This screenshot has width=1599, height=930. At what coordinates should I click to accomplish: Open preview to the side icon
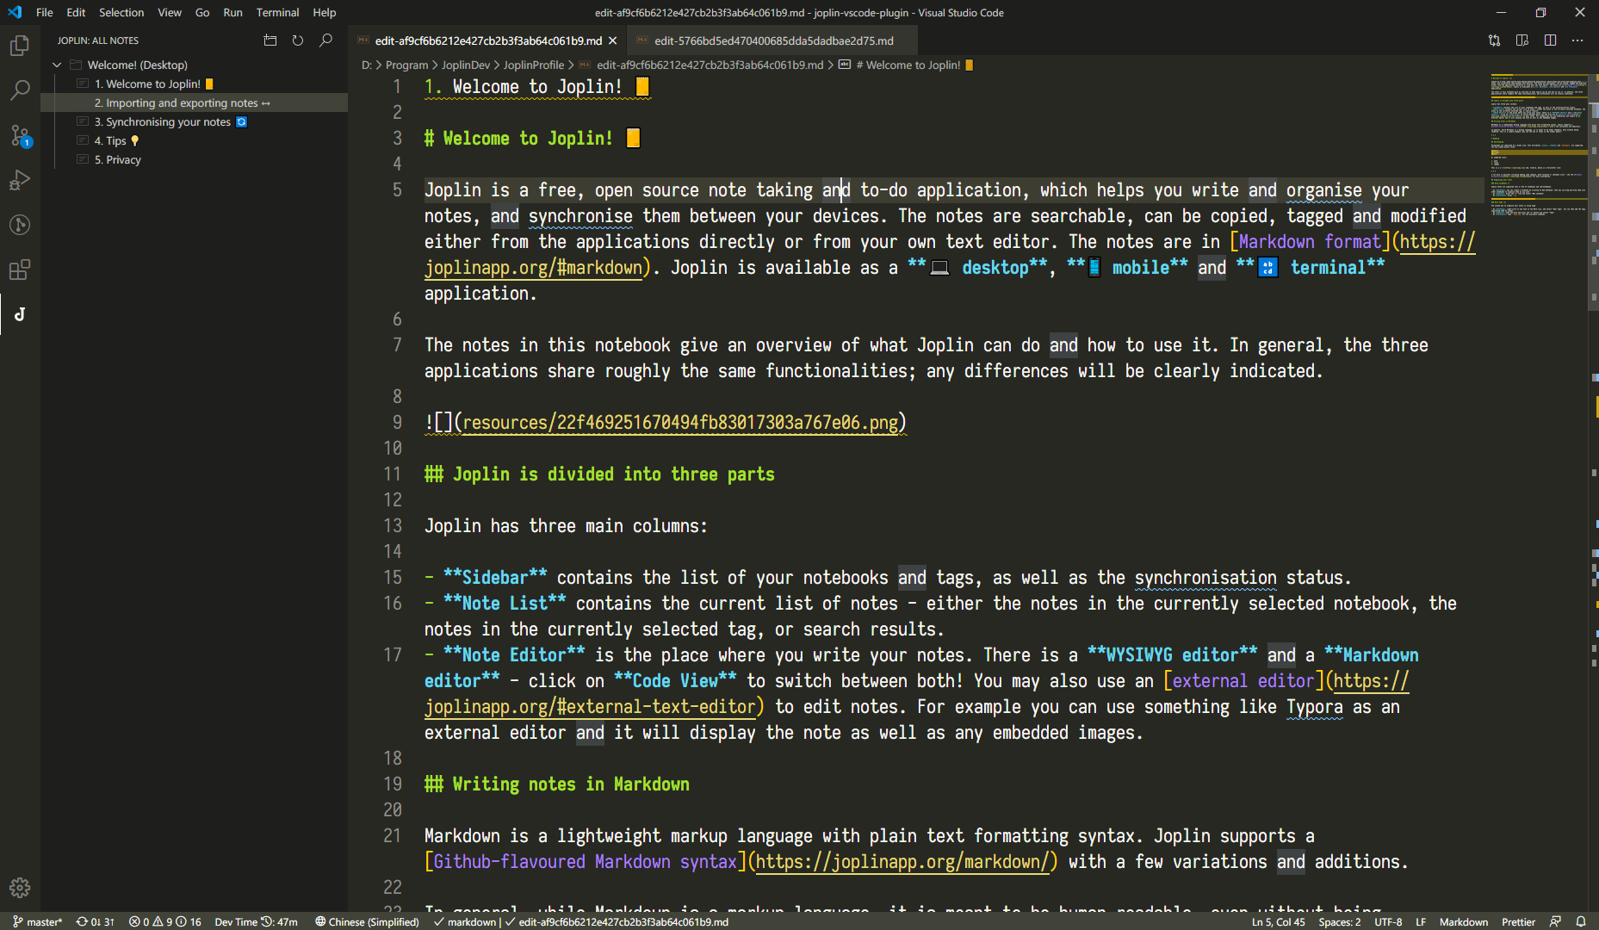[x=1522, y=40]
